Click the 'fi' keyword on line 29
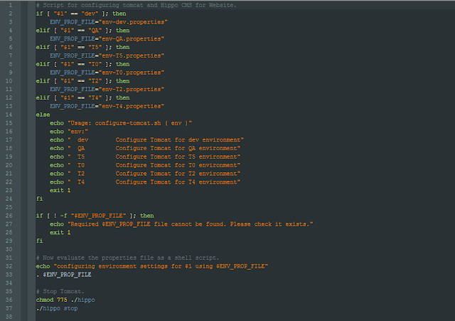This screenshot has height=321, width=455. (x=40, y=241)
